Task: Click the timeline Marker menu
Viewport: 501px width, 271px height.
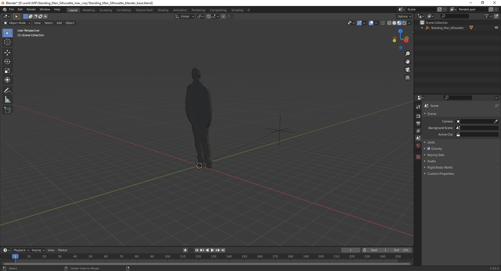Action: [x=63, y=250]
